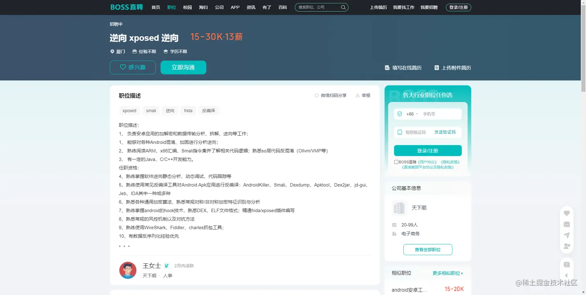Click the floating sidebar exclamation feedback icon
This screenshot has width=586, height=295.
coord(567,264)
